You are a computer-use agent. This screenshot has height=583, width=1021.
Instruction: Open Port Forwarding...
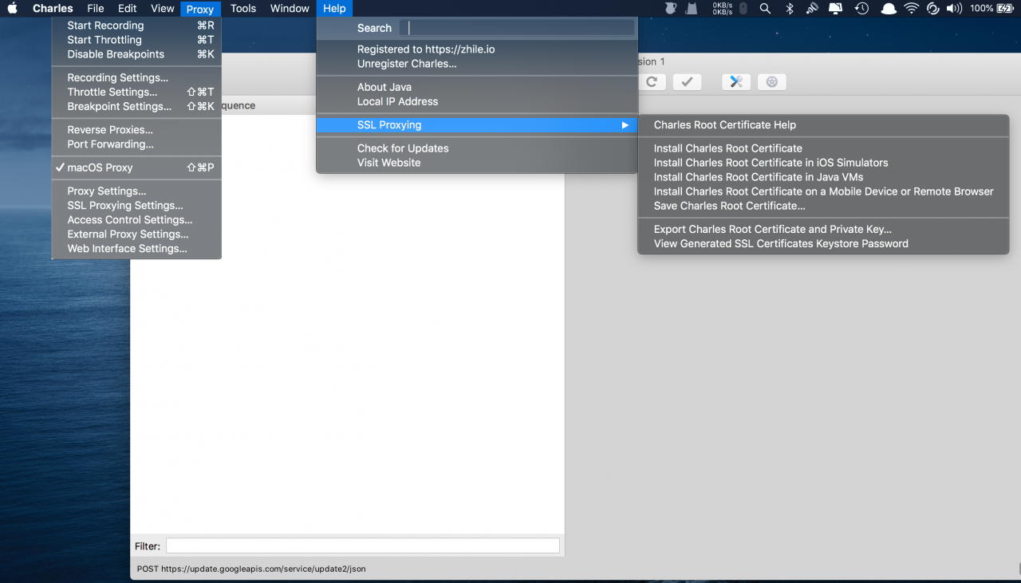(136, 144)
